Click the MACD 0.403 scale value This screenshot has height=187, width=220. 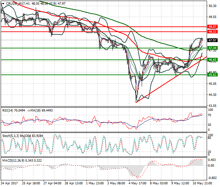(212, 160)
